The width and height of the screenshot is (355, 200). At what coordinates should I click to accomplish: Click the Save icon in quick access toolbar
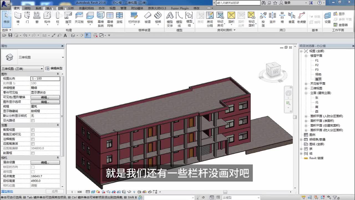pos(10,35)
